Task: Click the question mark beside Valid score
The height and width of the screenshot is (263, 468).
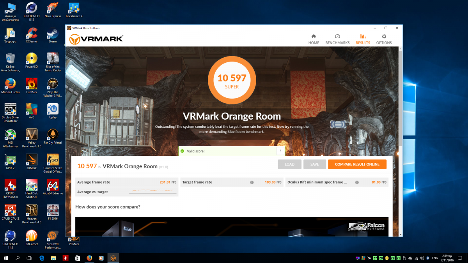Action: (280, 151)
